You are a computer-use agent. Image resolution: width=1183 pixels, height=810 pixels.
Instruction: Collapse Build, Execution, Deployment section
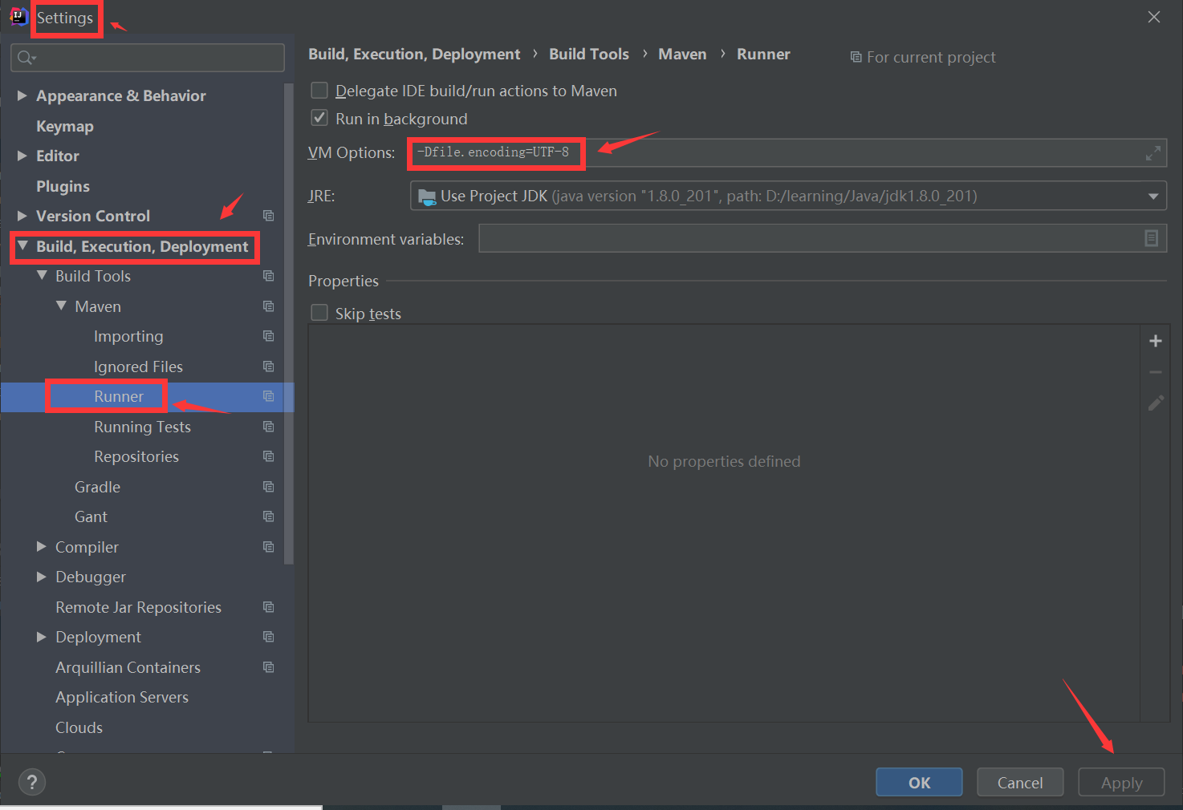22,246
